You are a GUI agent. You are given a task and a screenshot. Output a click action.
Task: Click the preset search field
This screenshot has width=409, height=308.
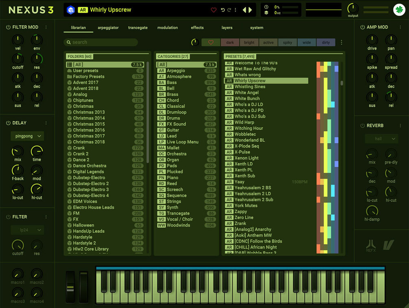tap(101, 42)
